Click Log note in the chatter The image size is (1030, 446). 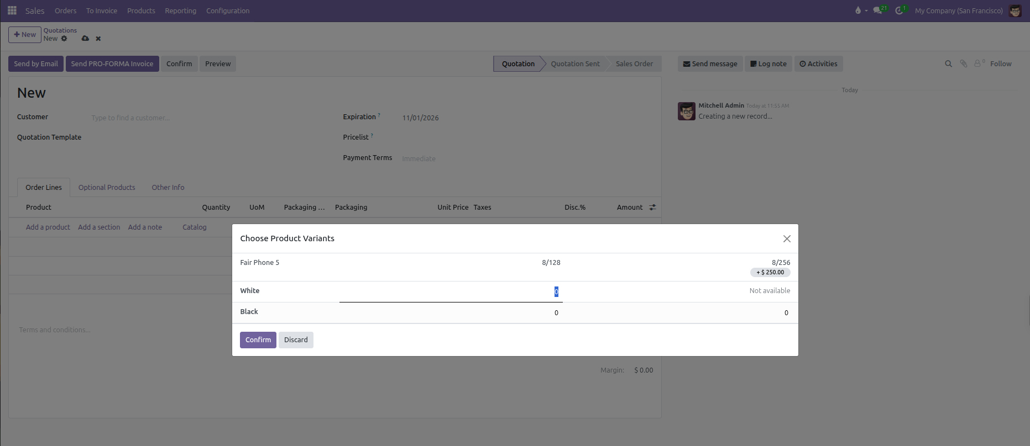point(768,64)
